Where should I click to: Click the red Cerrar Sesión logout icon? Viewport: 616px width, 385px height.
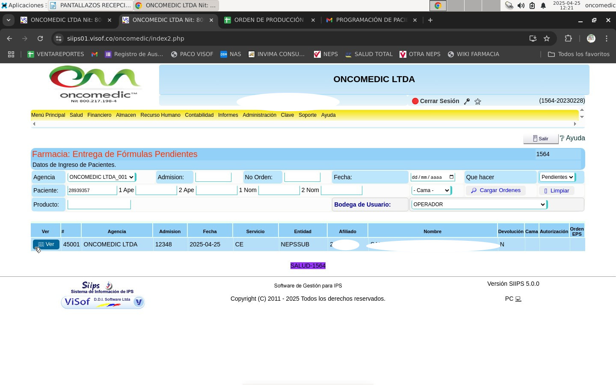point(415,101)
